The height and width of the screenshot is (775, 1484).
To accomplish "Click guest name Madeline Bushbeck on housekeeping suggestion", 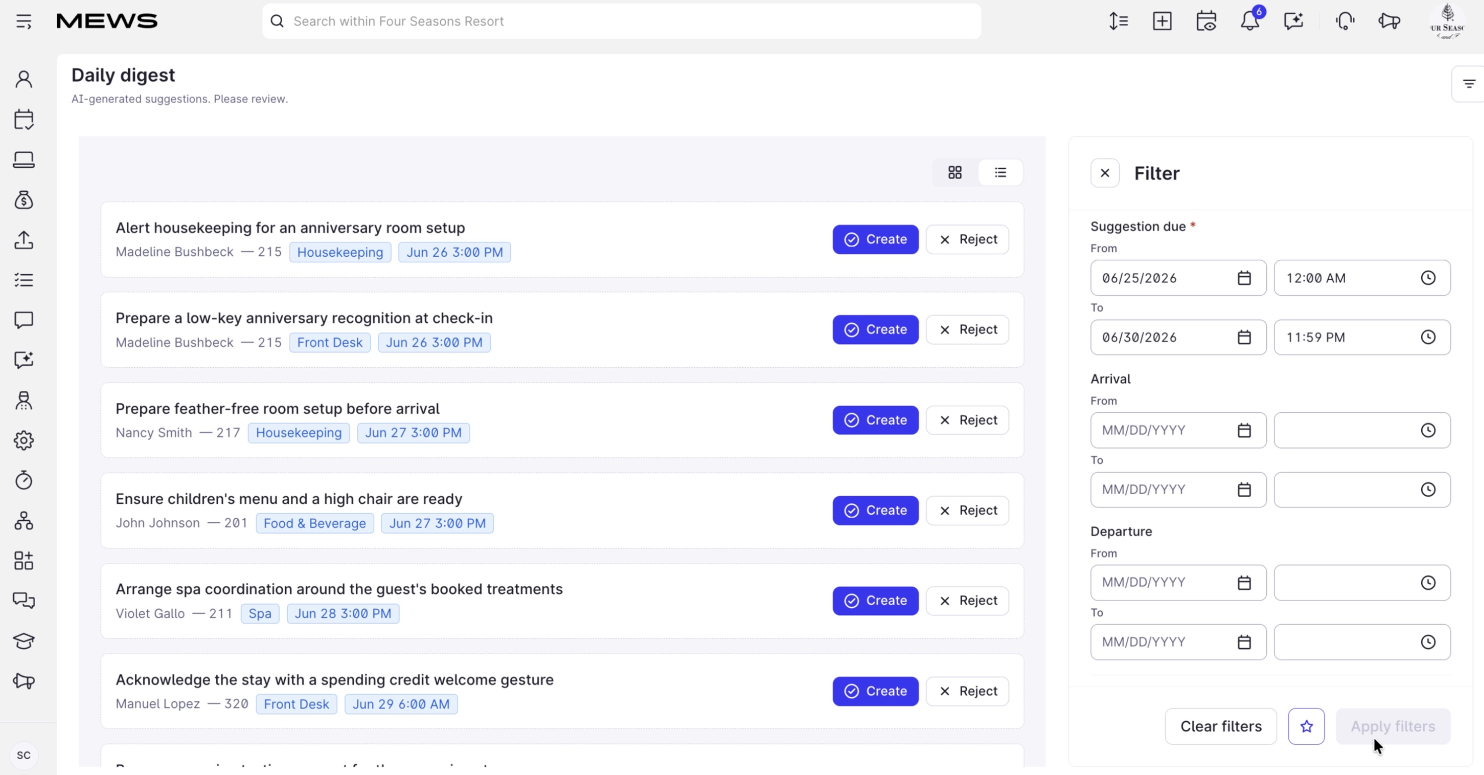I will point(174,252).
